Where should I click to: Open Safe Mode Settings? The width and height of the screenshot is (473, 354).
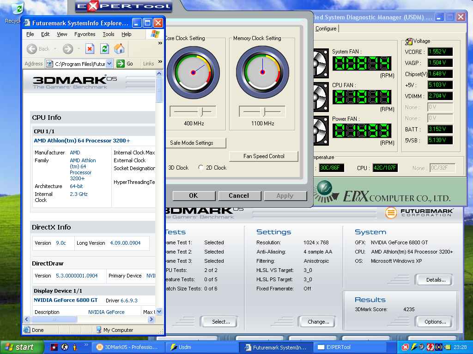(192, 143)
